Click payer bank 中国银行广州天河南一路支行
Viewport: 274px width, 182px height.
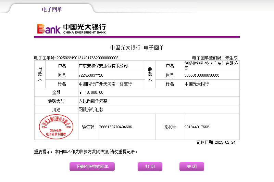(105, 84)
